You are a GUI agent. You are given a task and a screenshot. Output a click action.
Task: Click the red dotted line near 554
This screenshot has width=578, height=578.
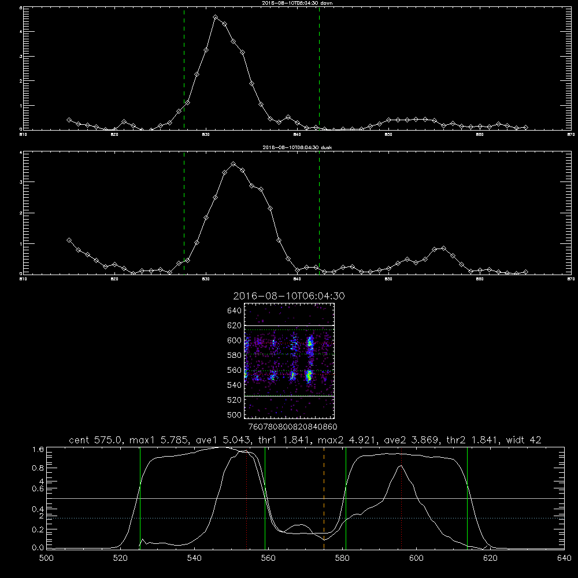[247, 498]
